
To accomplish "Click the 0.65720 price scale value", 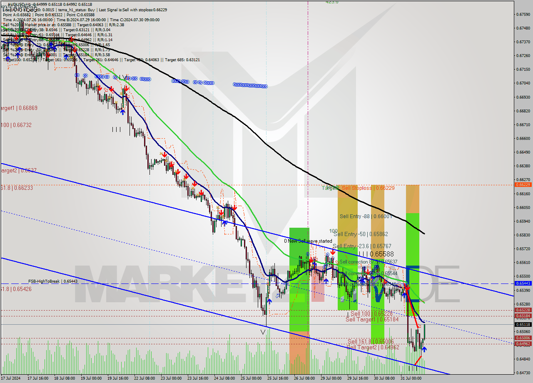I will point(523,249).
